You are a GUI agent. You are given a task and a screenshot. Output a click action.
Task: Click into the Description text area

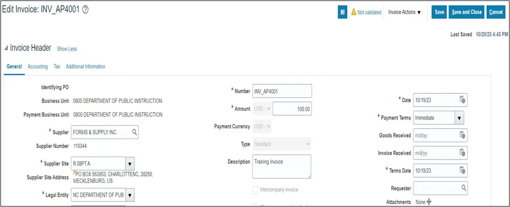(282, 166)
